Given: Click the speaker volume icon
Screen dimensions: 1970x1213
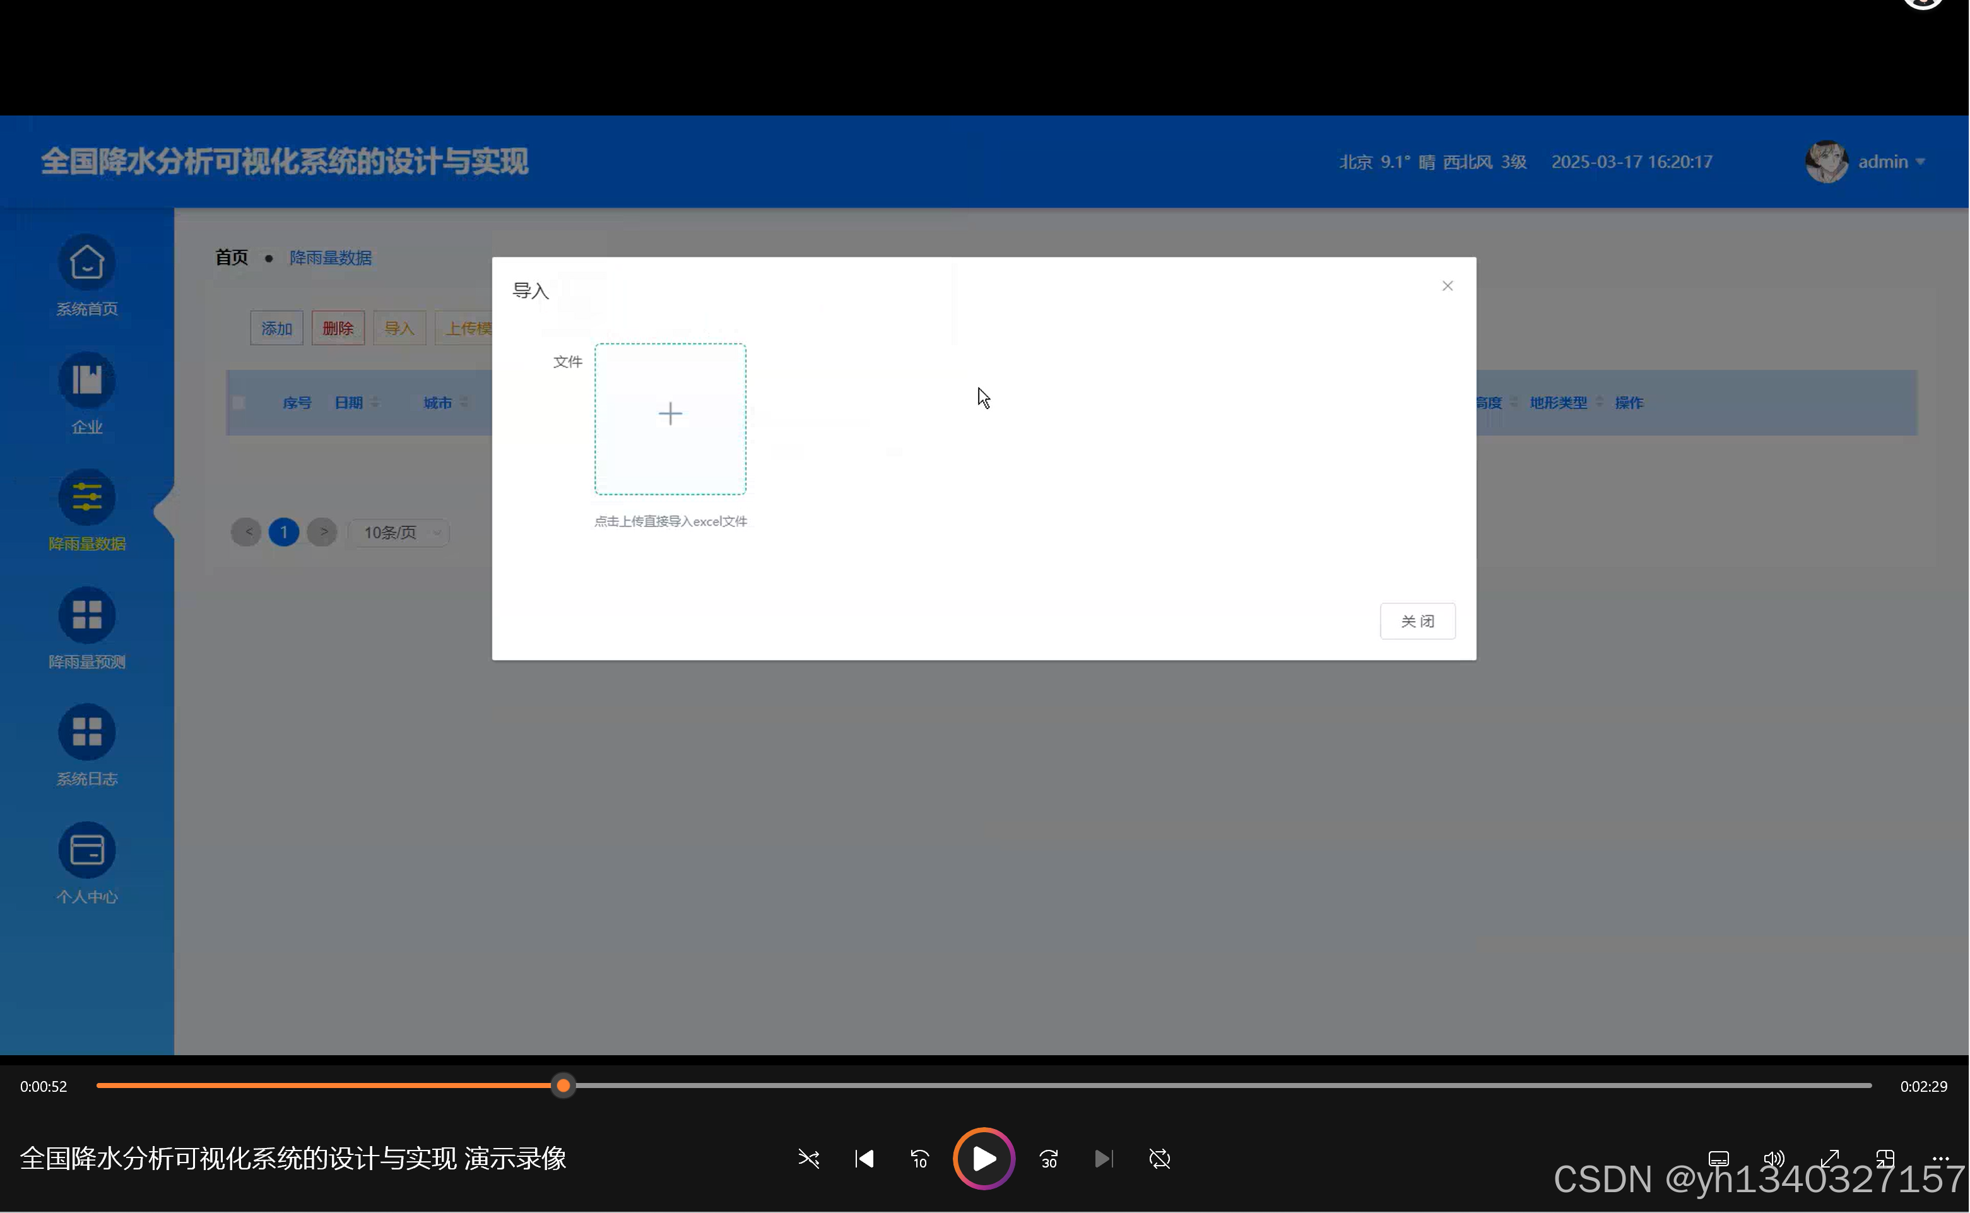Looking at the screenshot, I should click(x=1774, y=1159).
